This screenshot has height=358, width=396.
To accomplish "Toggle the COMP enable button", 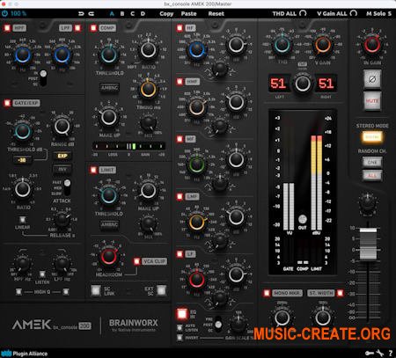I will click(93, 28).
